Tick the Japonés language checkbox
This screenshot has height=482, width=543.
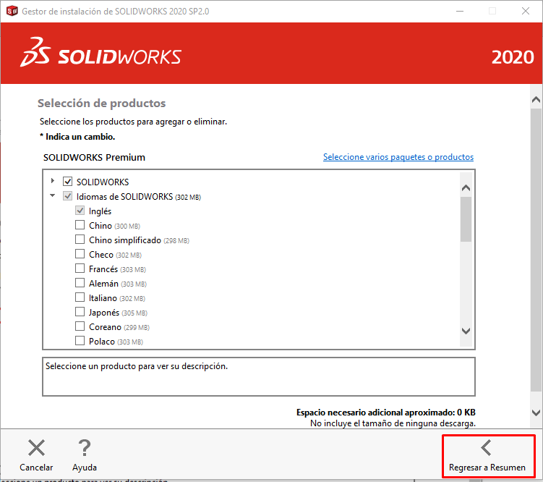[x=80, y=312]
